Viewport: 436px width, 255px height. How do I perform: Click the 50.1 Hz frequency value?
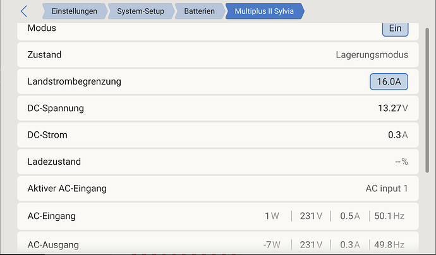point(389,216)
